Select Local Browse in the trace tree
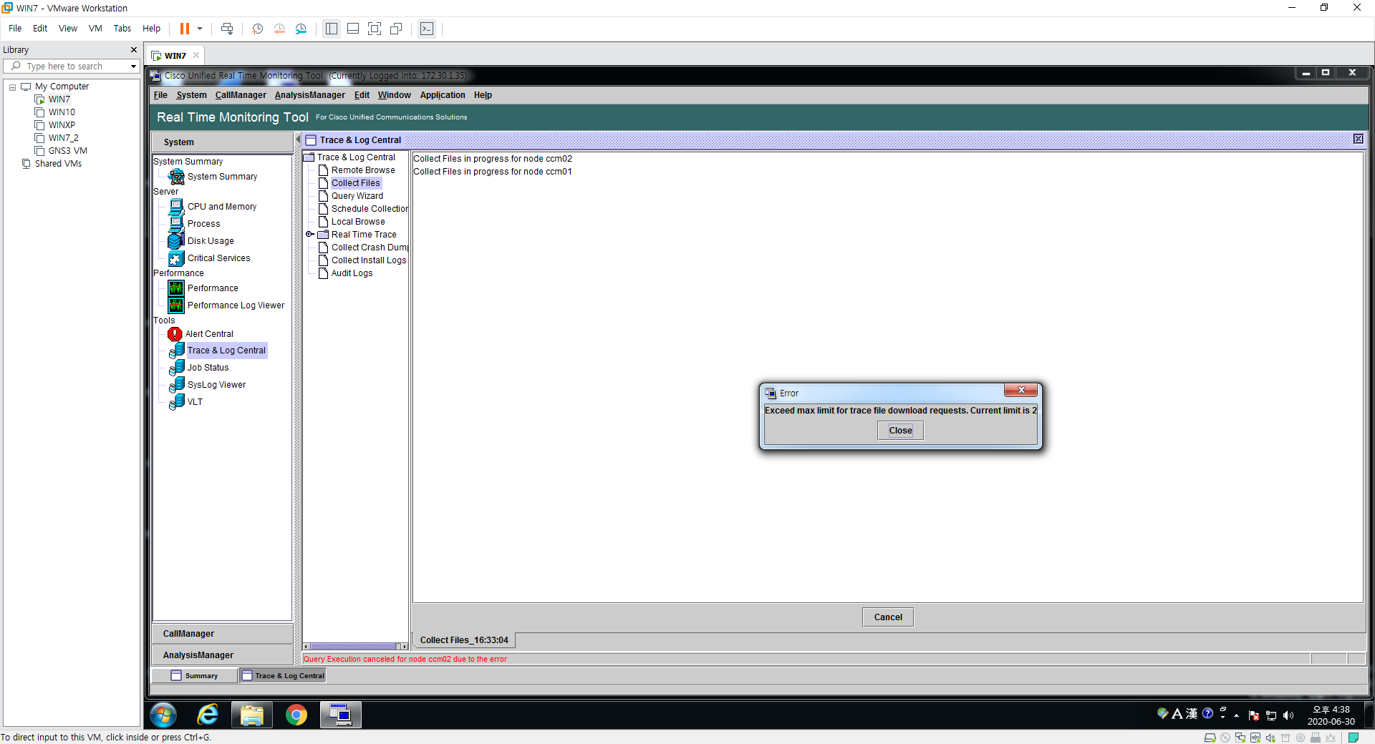This screenshot has width=1375, height=744. pyautogui.click(x=358, y=222)
